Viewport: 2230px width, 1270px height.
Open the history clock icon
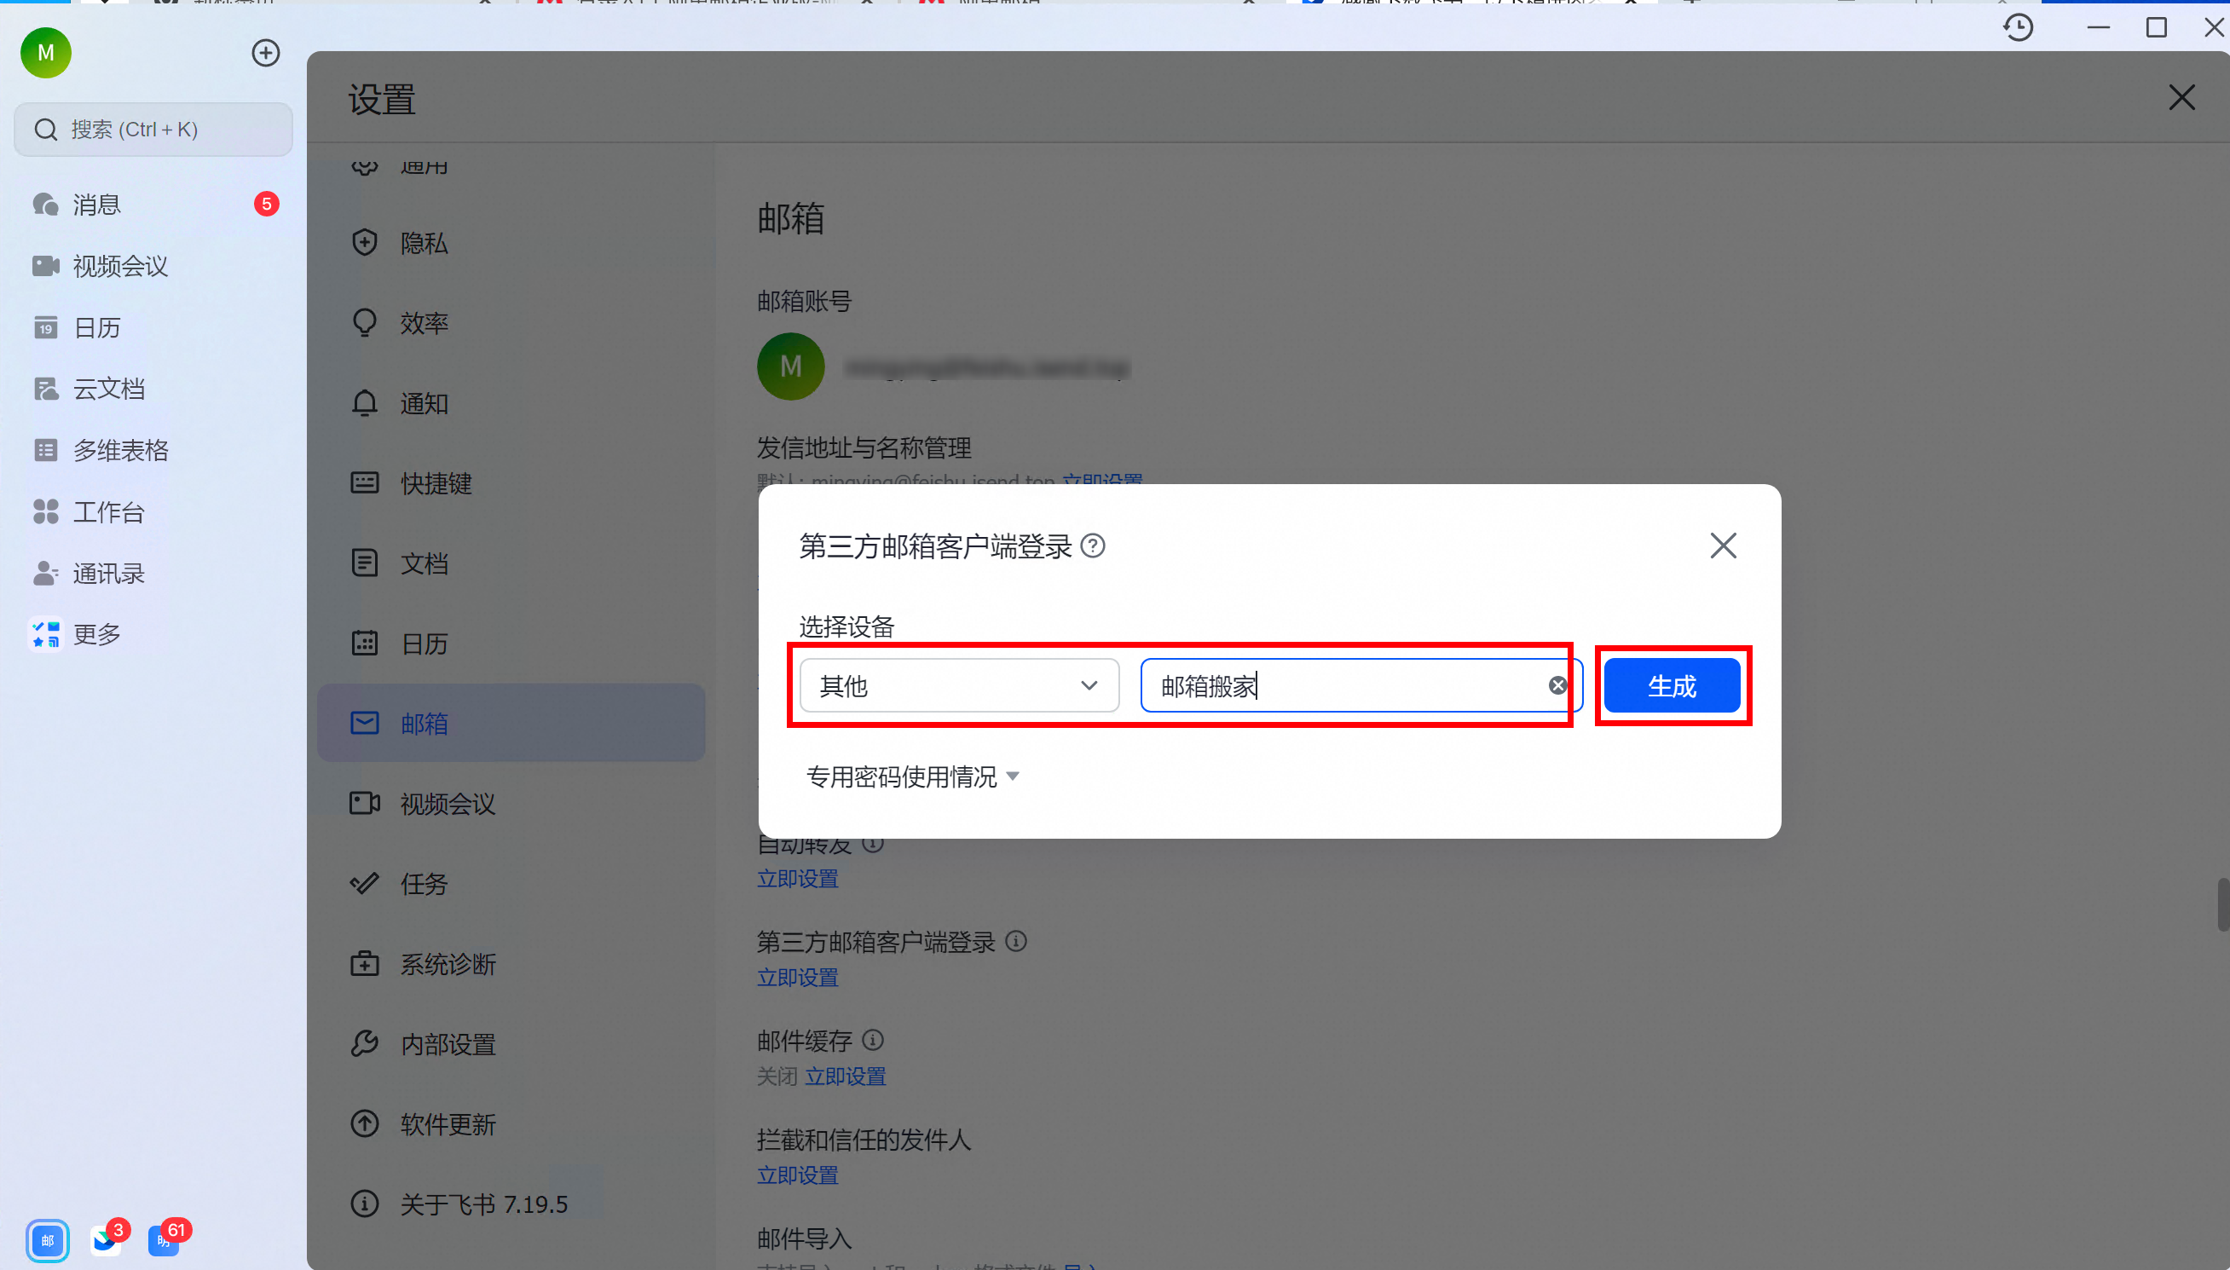(2017, 28)
